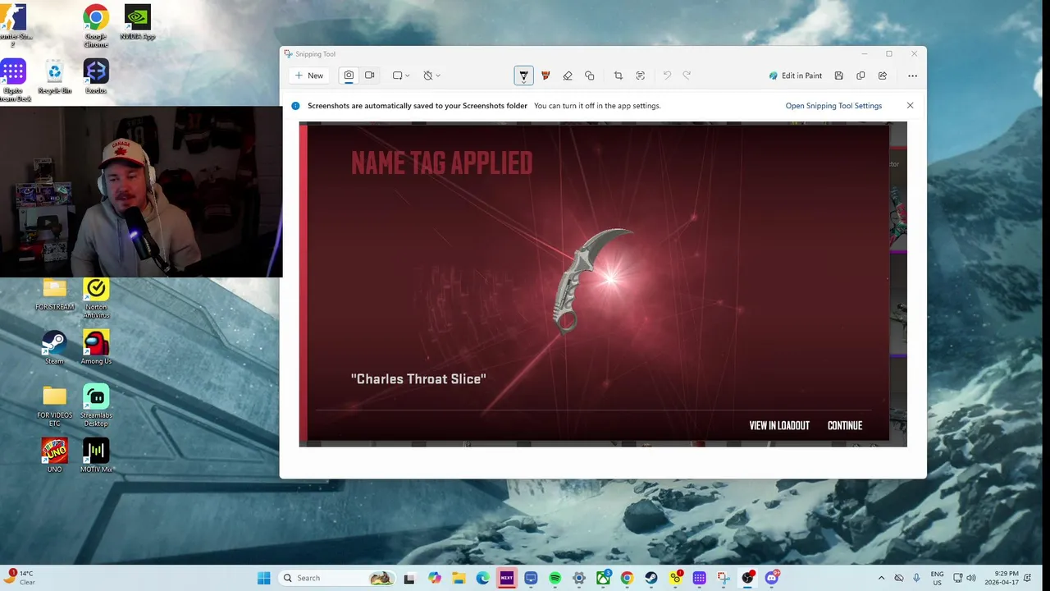Select the Exodus desktop shortcut
Screen dimensions: 1050x591
tap(96, 76)
